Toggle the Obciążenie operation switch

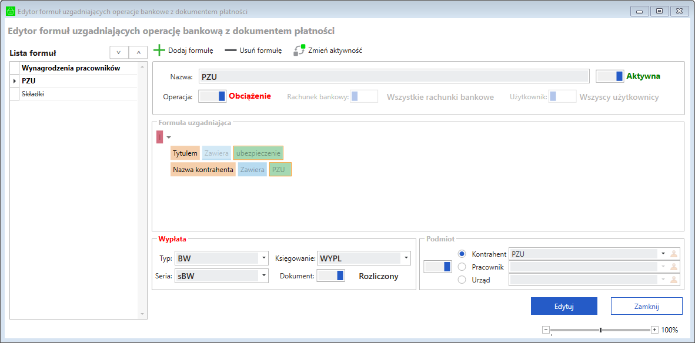[x=212, y=96]
